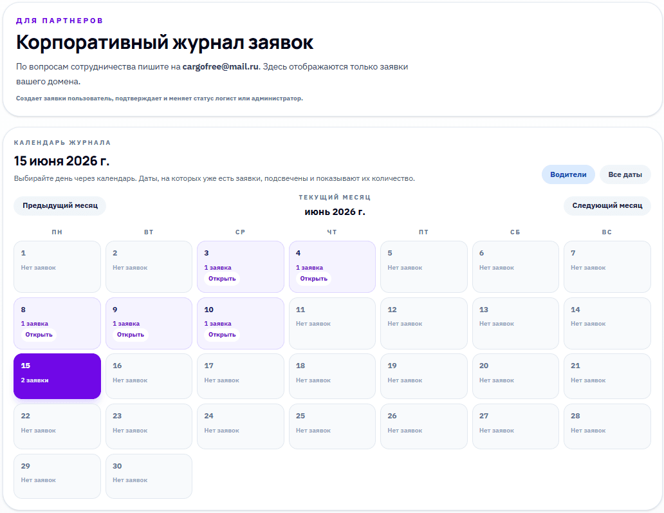
Task: Click the ВС weekday header
Action: tap(607, 232)
